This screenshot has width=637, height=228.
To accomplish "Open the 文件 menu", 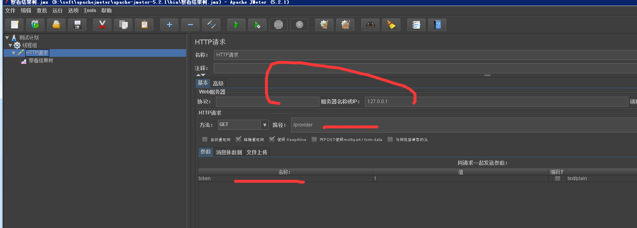I will [10, 10].
